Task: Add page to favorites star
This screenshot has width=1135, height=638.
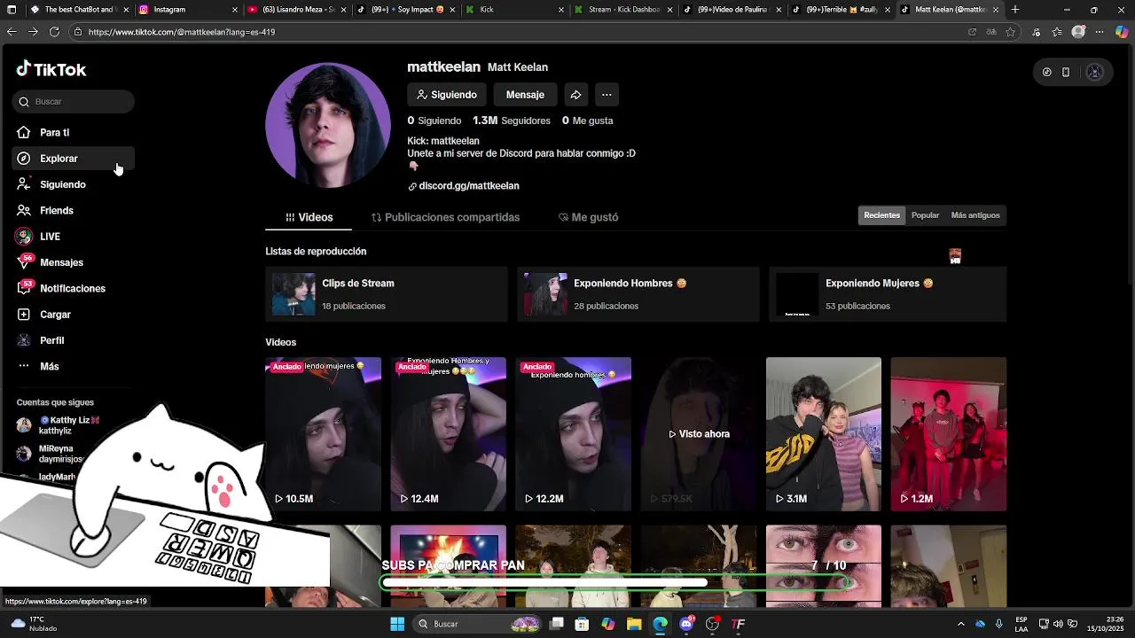Action: 1010,32
